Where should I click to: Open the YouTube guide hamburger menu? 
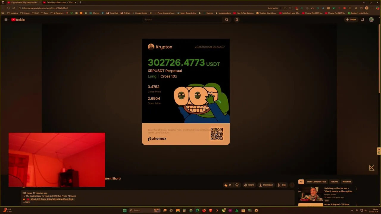click(6, 20)
